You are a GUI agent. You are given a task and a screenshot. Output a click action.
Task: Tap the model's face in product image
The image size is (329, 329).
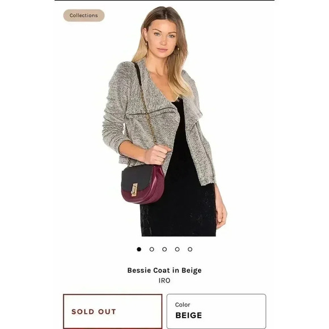[x=163, y=38]
